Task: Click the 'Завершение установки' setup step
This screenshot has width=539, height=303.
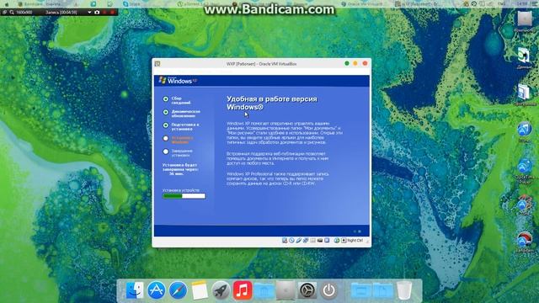Action: pos(182,152)
